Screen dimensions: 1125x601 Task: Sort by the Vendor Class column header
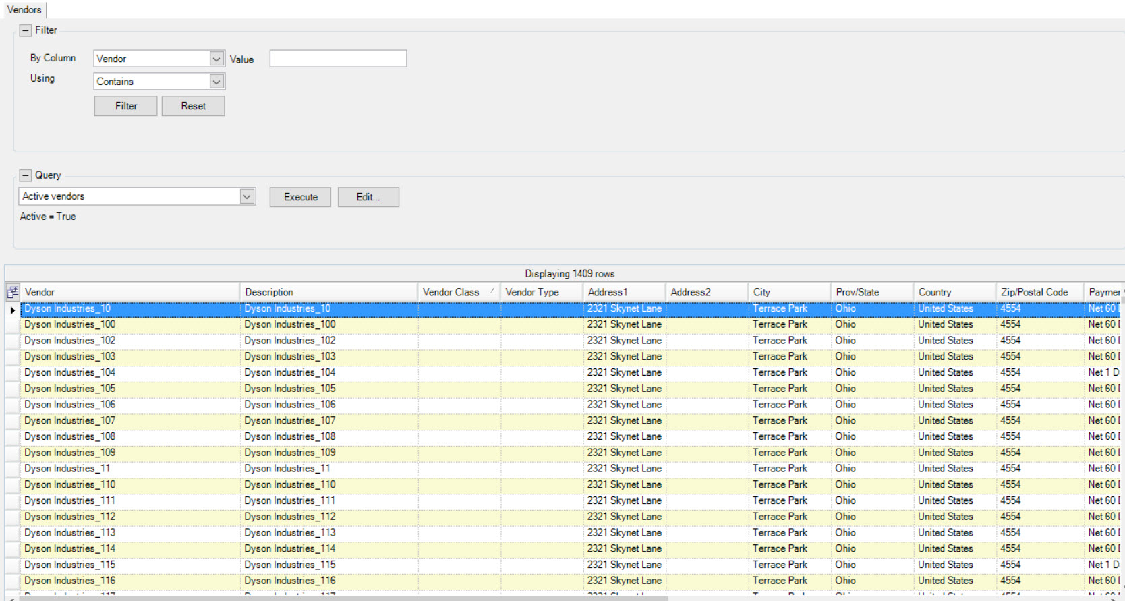459,292
